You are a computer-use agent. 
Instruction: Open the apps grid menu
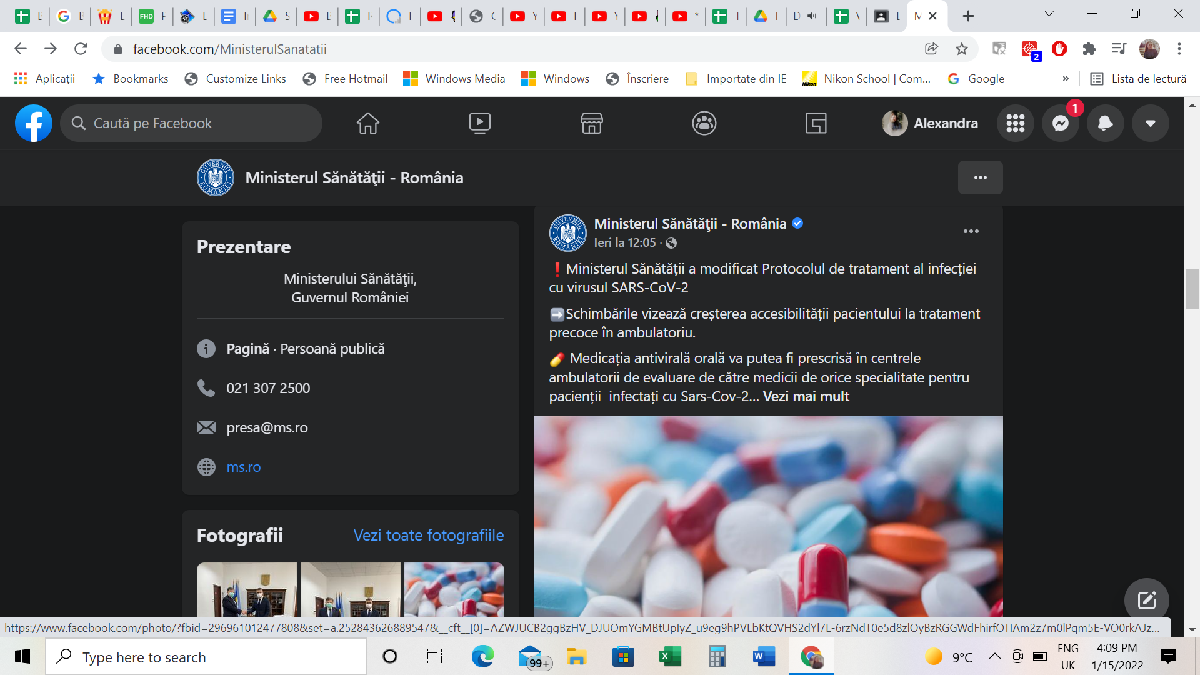point(1016,123)
